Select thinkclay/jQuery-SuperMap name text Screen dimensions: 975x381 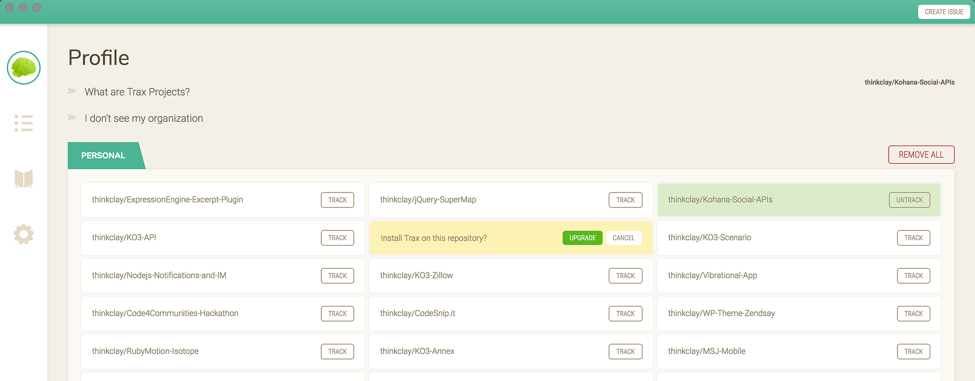[x=428, y=200]
